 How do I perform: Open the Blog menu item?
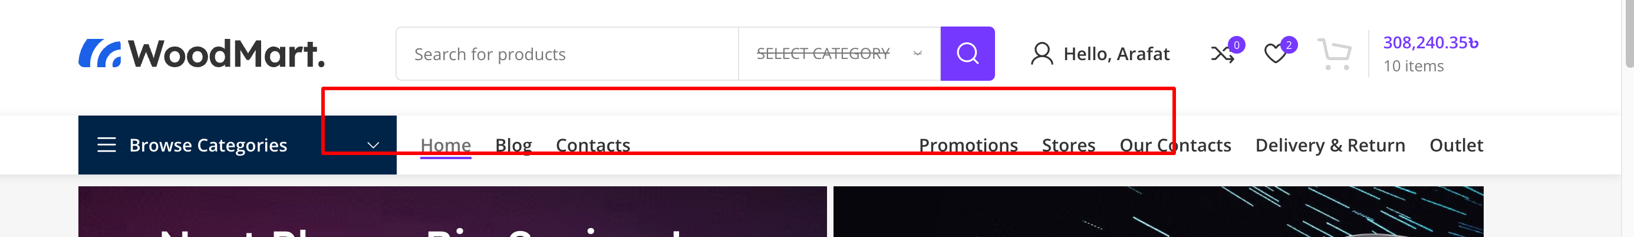[513, 145]
